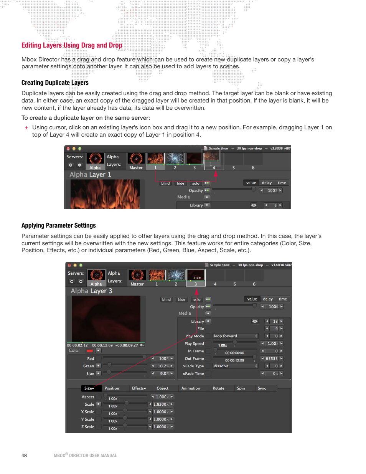Click hide button in Layer 3 panel
The image size is (366, 474).
pyautogui.click(x=182, y=300)
